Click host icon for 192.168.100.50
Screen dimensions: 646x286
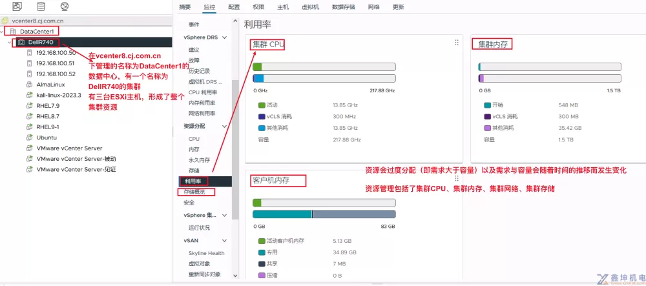(x=29, y=53)
